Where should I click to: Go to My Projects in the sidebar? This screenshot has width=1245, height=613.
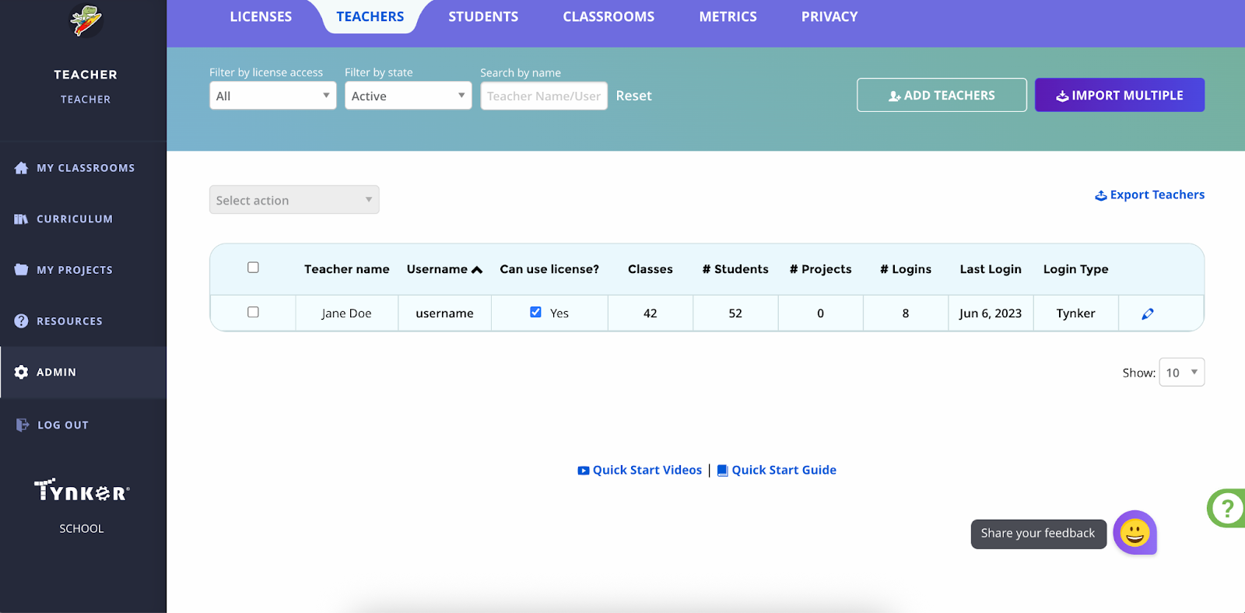[74, 270]
